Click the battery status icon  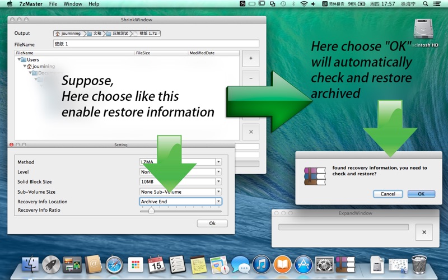(x=361, y=4)
